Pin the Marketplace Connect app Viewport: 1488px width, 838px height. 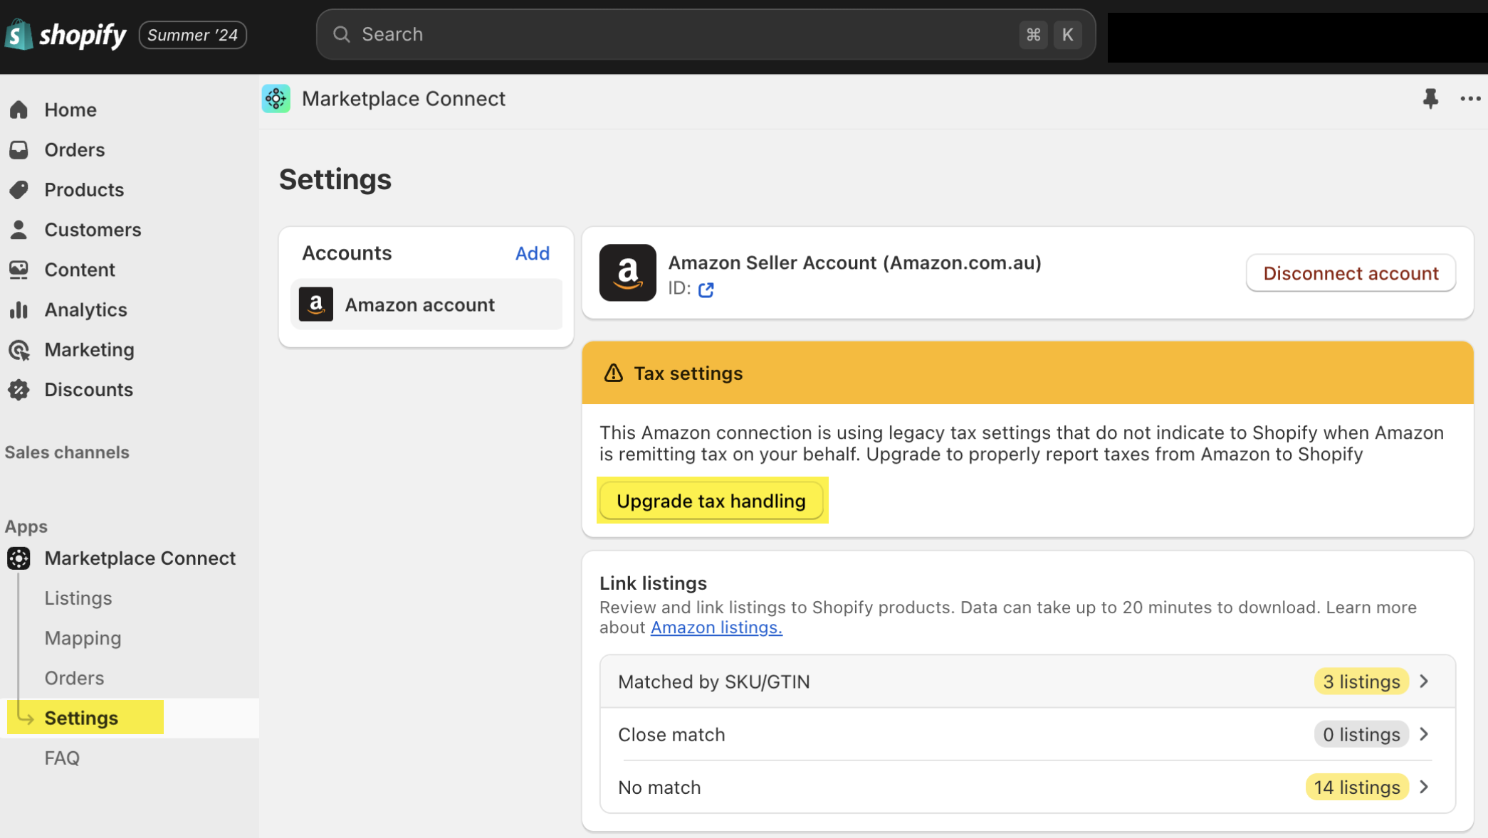point(1430,99)
